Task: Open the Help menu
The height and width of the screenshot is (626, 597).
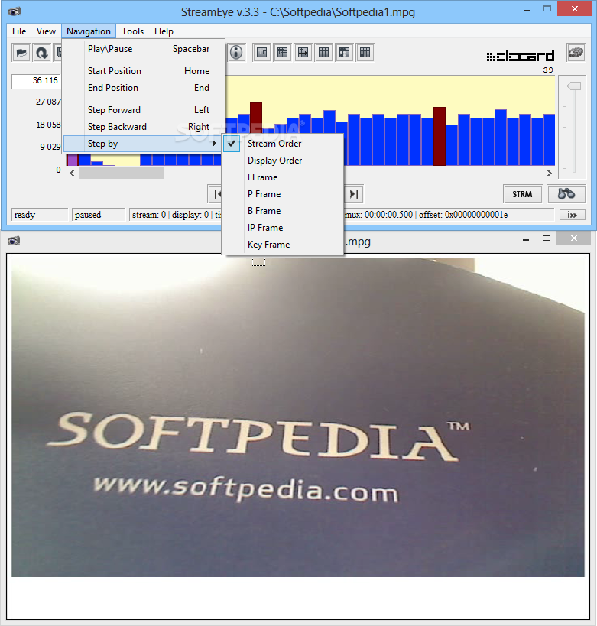Action: pyautogui.click(x=164, y=31)
